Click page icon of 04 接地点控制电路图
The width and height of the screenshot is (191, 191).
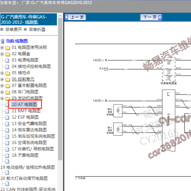tap(7, 67)
